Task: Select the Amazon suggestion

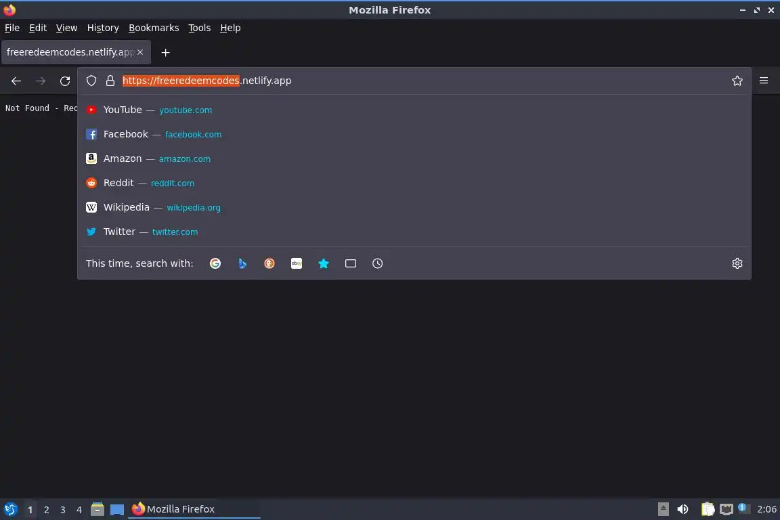Action: [414, 158]
